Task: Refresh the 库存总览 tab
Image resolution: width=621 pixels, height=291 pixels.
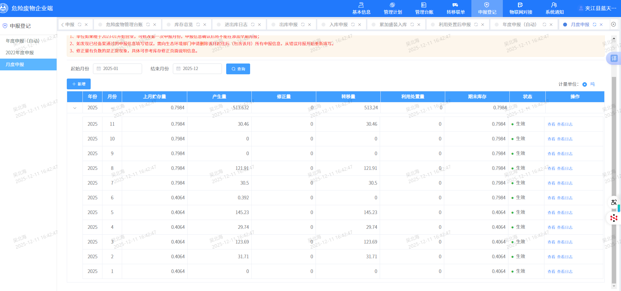Action: tap(198, 25)
